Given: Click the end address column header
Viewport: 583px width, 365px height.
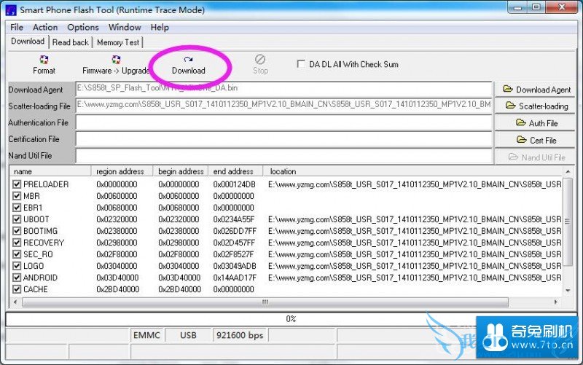Looking at the screenshot, I should 235,171.
